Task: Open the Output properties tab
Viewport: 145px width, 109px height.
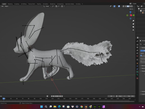Action: point(137,48)
